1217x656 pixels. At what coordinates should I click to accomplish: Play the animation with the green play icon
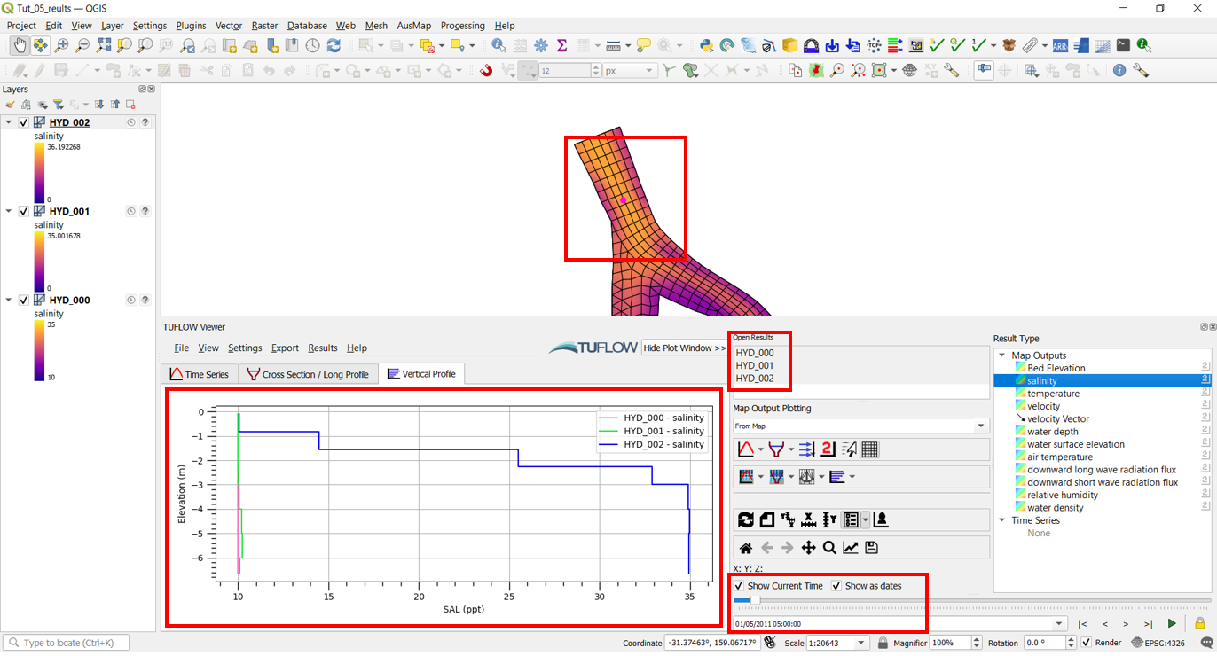pyautogui.click(x=1172, y=623)
